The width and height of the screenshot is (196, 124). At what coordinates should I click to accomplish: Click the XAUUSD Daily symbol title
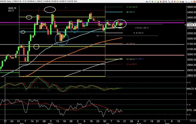point(5,1)
